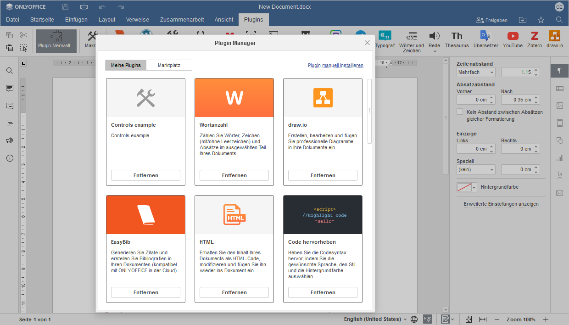This screenshot has width=569, height=325.
Task: Open the English (United States) language selector
Action: (x=375, y=319)
